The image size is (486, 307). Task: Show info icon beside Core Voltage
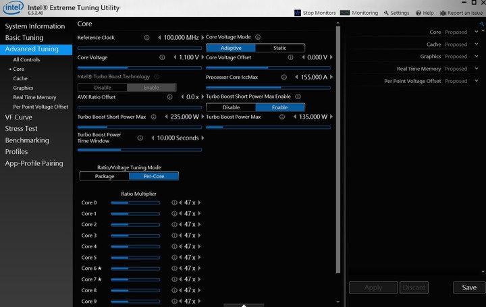(162, 57)
